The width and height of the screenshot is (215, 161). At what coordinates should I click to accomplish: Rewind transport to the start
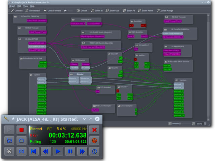tap(34, 151)
